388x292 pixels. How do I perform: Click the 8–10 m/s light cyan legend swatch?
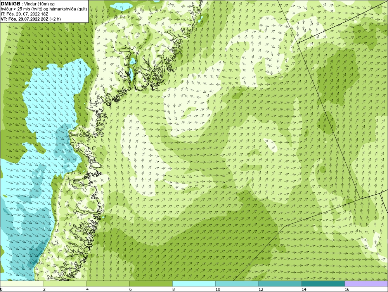pyautogui.click(x=194, y=283)
